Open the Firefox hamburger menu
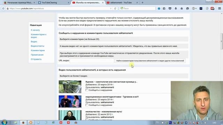This screenshot has width=223, height=125. [220, 8]
